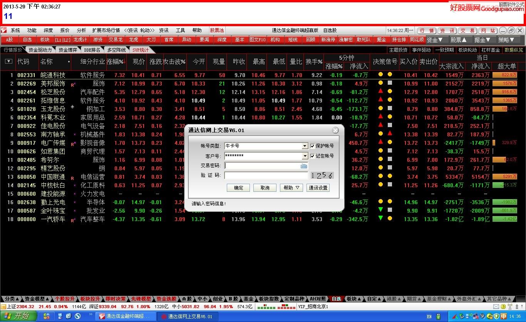Viewport: 526px width, 322px height.
Task: Click the captcha image 1256 to refresh
Action: click(322, 176)
